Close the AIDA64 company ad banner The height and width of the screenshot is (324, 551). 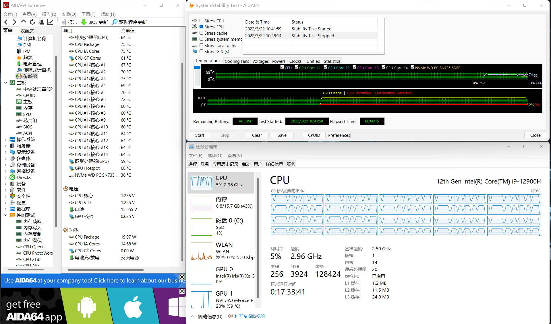[x=182, y=277]
